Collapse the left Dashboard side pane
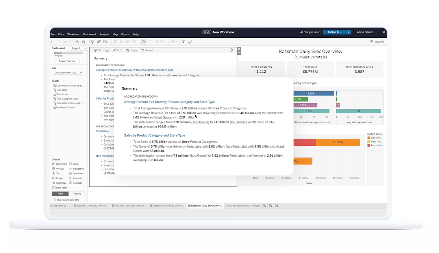This screenshot has height=253, width=439. [86, 48]
